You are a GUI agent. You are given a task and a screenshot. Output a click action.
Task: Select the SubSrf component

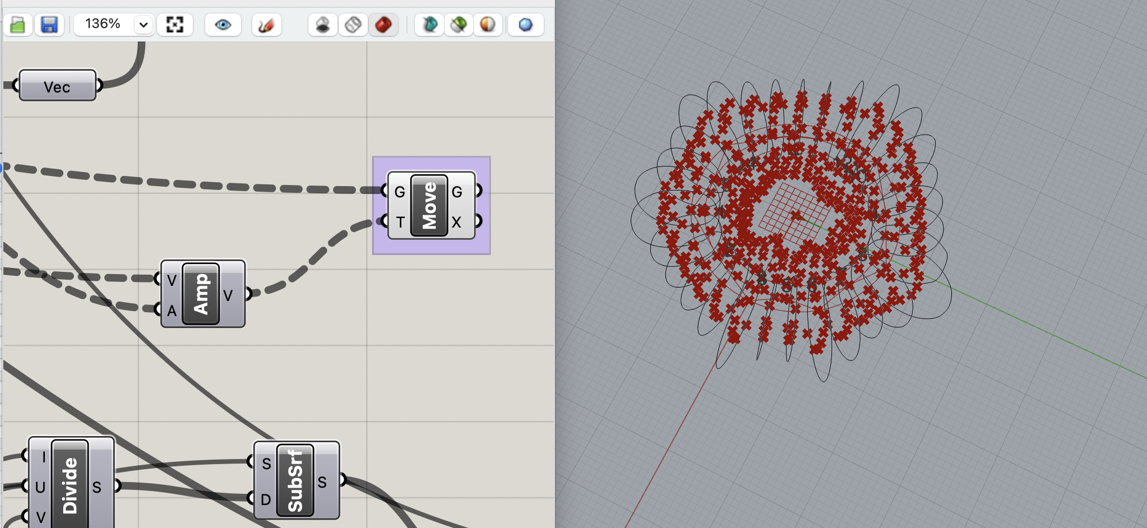point(295,480)
